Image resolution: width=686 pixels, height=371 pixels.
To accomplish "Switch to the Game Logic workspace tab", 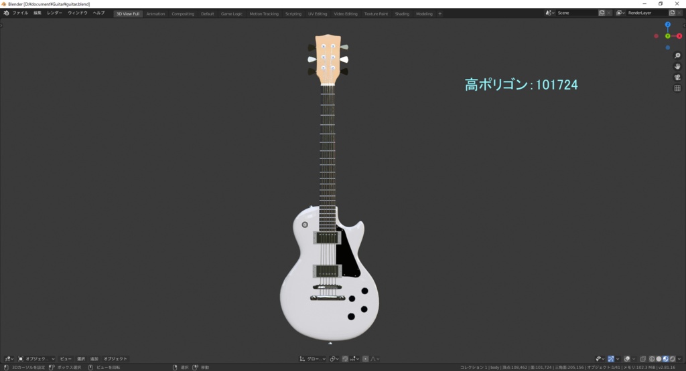I will tap(231, 14).
